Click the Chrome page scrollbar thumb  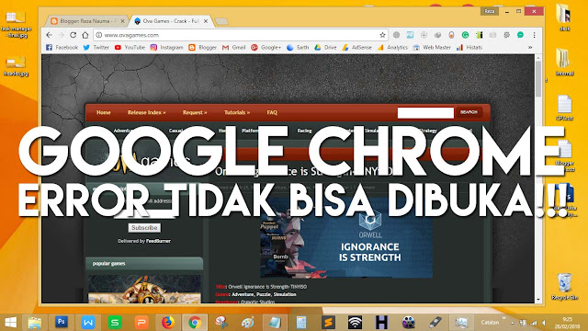[x=538, y=79]
